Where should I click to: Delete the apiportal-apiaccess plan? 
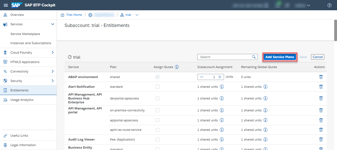click(321, 120)
